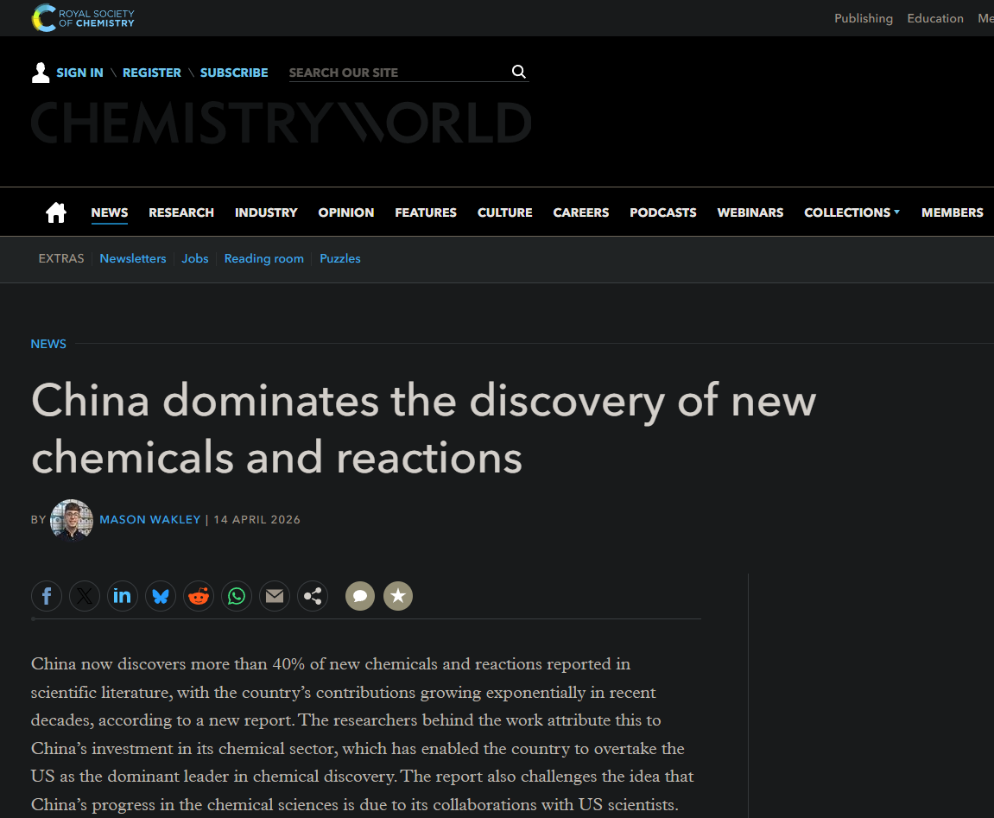Open the Reading room link
Viewport: 994px width, 818px height.
[263, 259]
